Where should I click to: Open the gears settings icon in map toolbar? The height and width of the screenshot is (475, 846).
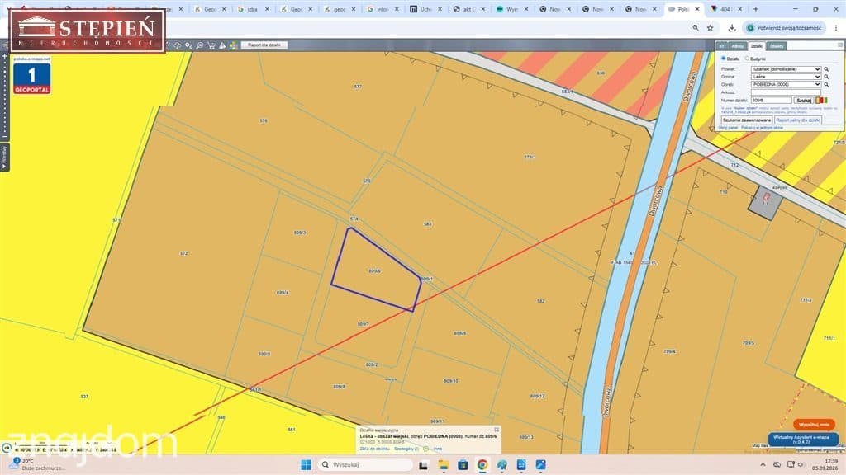pyautogui.click(x=188, y=46)
